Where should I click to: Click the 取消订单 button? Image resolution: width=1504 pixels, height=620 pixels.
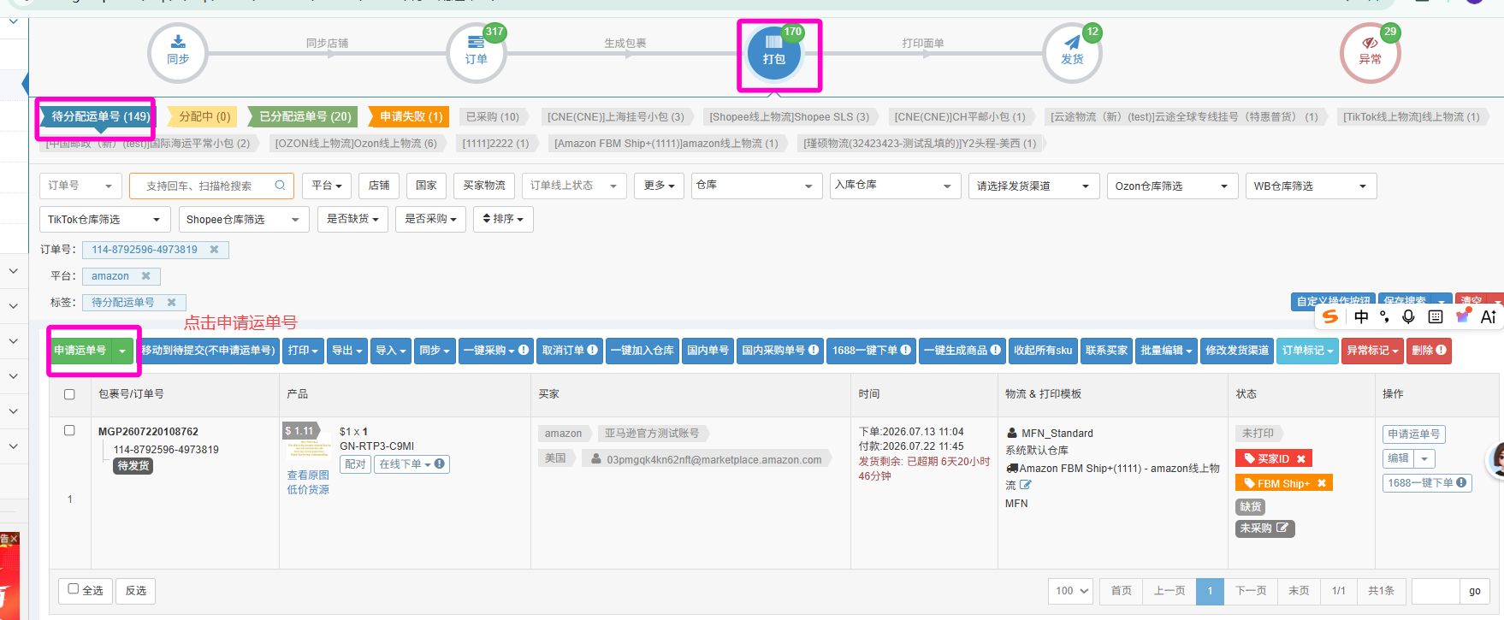570,351
